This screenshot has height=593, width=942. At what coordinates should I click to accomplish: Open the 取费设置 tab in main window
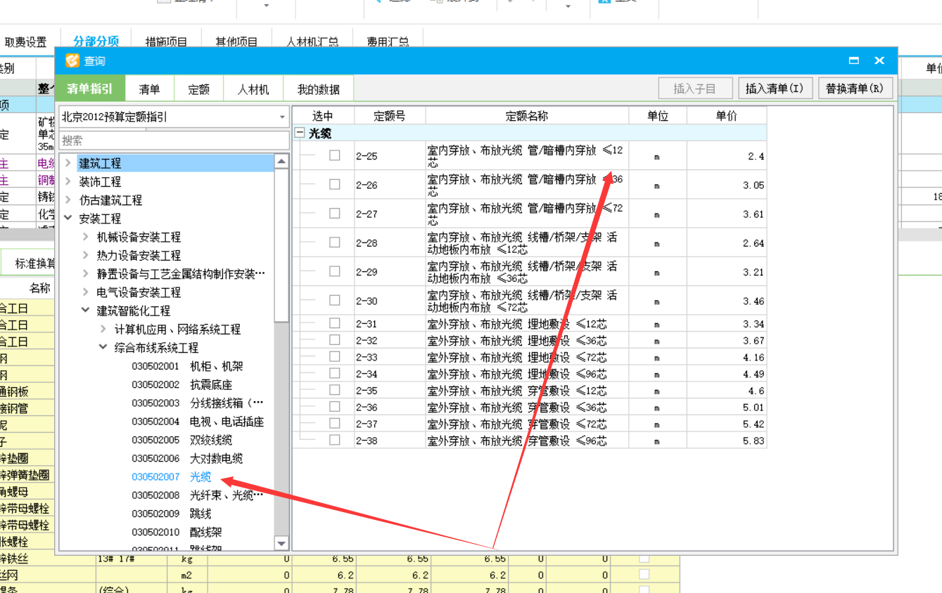[x=25, y=42]
